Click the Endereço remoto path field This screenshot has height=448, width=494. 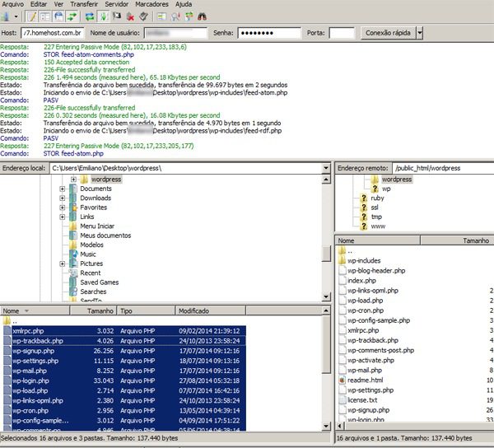click(x=444, y=168)
